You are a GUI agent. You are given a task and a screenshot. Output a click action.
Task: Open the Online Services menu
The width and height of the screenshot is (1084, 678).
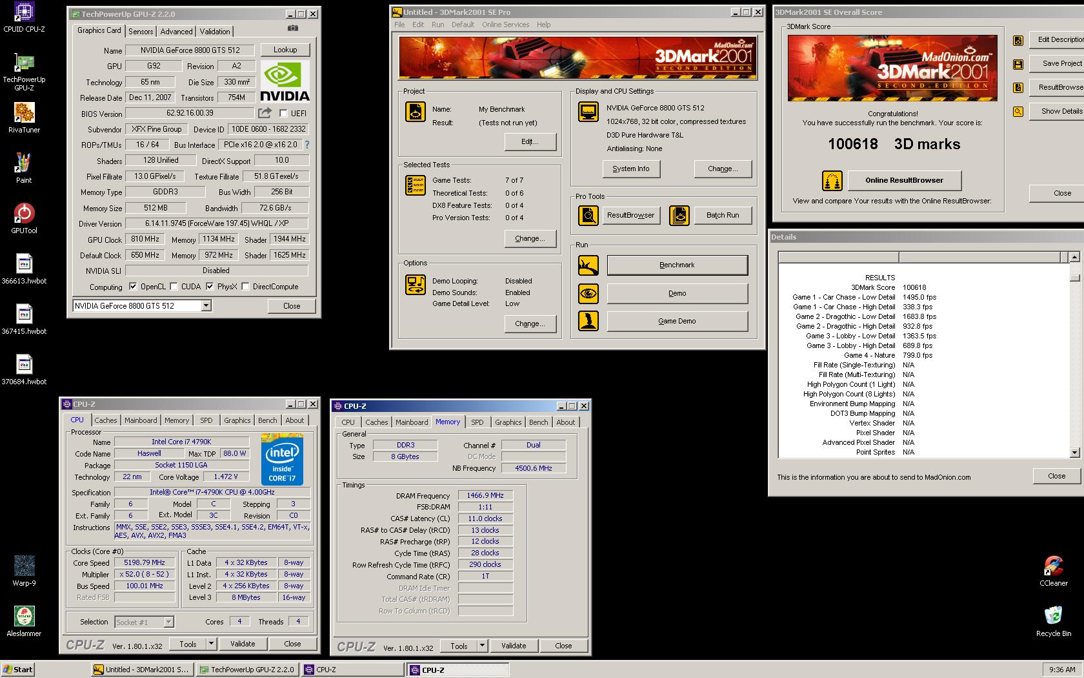coord(505,25)
